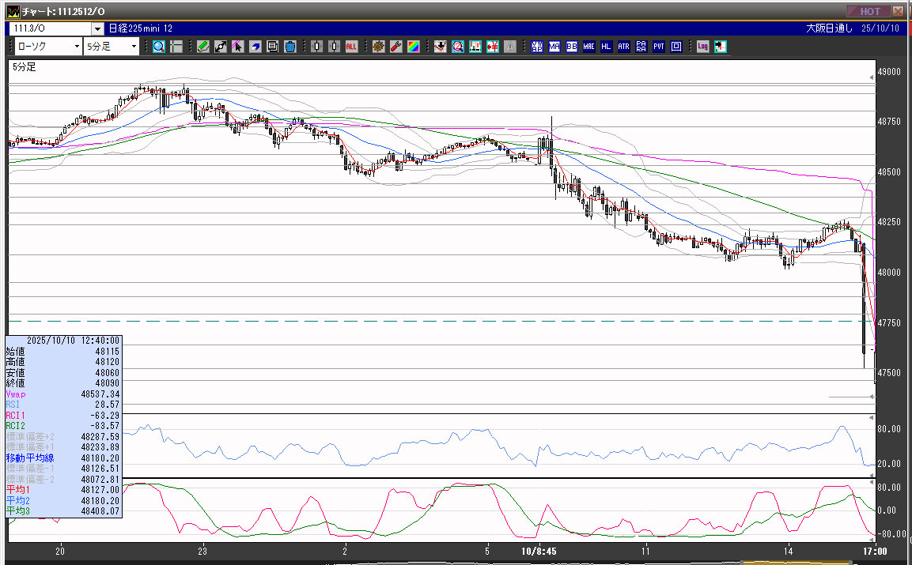The height and width of the screenshot is (565, 912).
Task: Toggle the Log scale button
Action: point(702,47)
